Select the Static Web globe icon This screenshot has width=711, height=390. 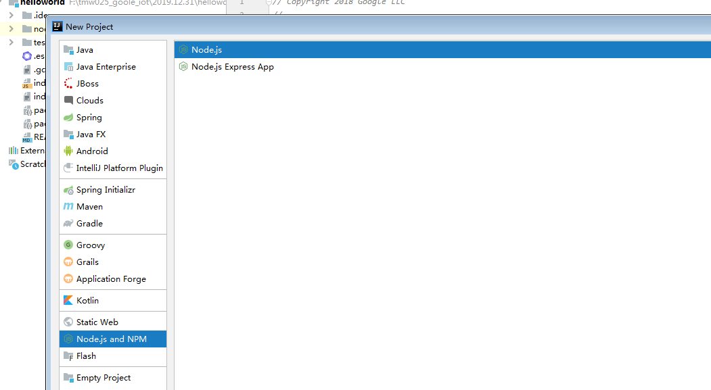point(68,322)
